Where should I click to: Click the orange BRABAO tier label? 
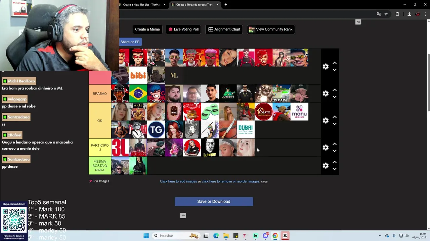[100, 94]
